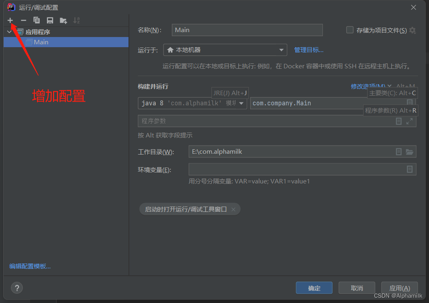
Task: Click the save configuration floppy disk icon
Action: [x=50, y=20]
